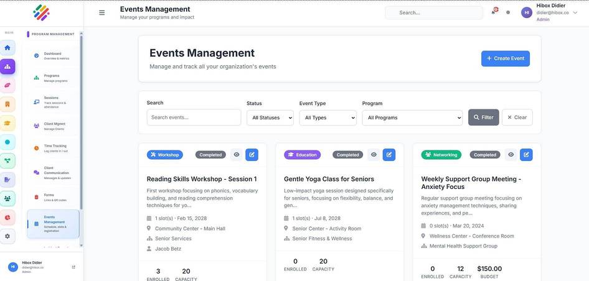Edit the Reading Skills Workshop event

point(252,155)
